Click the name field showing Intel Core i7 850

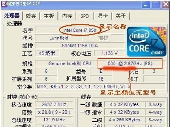[80, 30]
